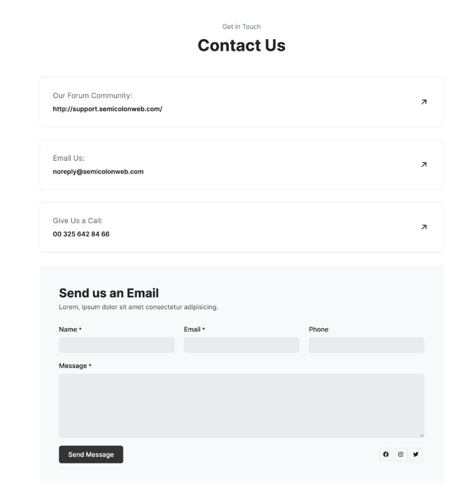The image size is (476, 497).
Task: Click inside the Message text area
Action: [241, 405]
